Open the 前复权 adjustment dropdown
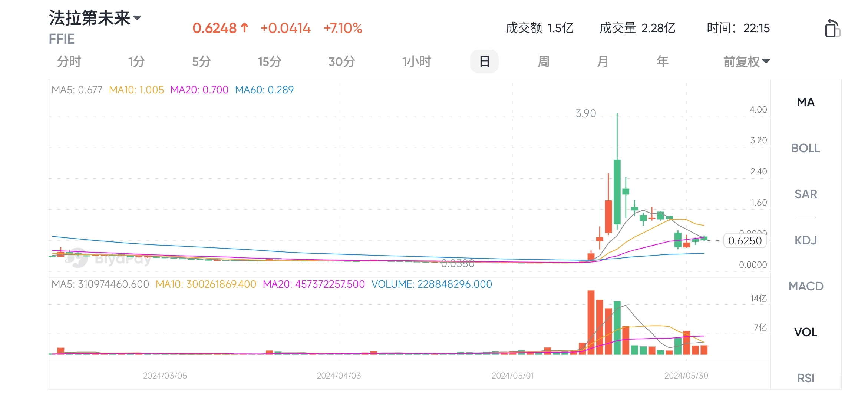This screenshot has height=400, width=848. [746, 61]
